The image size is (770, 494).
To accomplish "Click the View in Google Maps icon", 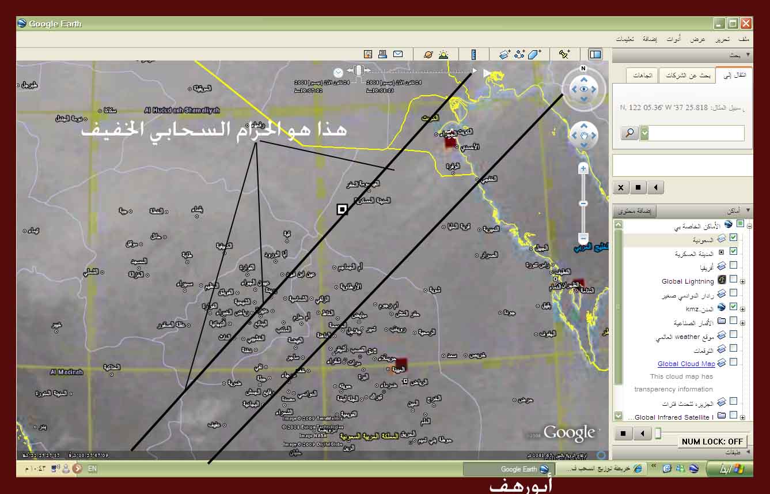I will pos(368,54).
